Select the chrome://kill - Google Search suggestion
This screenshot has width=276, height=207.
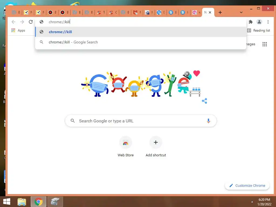coord(140,42)
